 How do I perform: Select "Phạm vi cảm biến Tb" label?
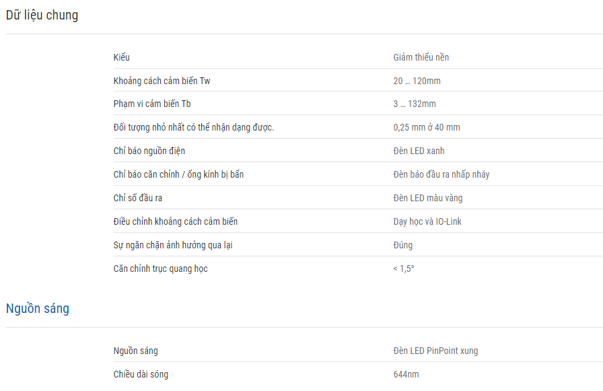[x=152, y=104]
